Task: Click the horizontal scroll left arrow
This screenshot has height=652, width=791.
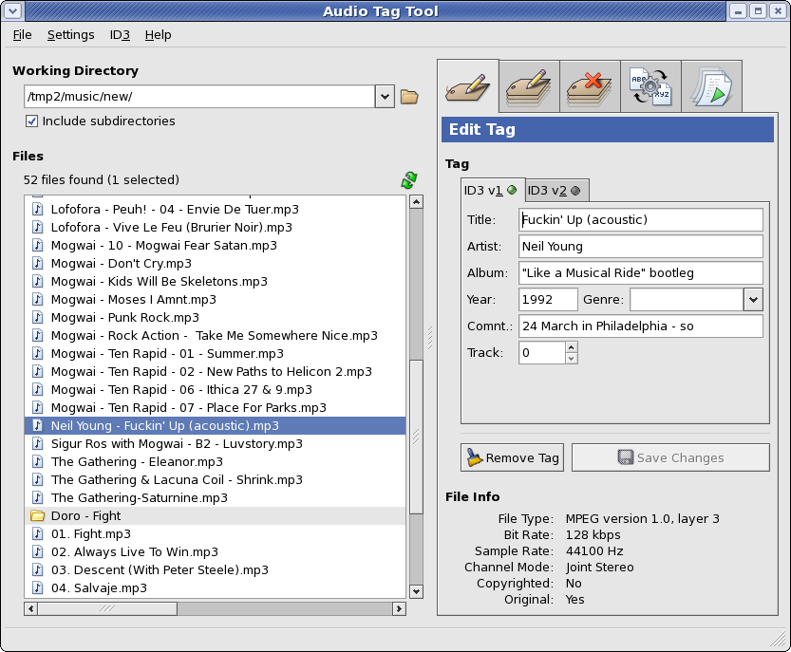Action: point(30,608)
